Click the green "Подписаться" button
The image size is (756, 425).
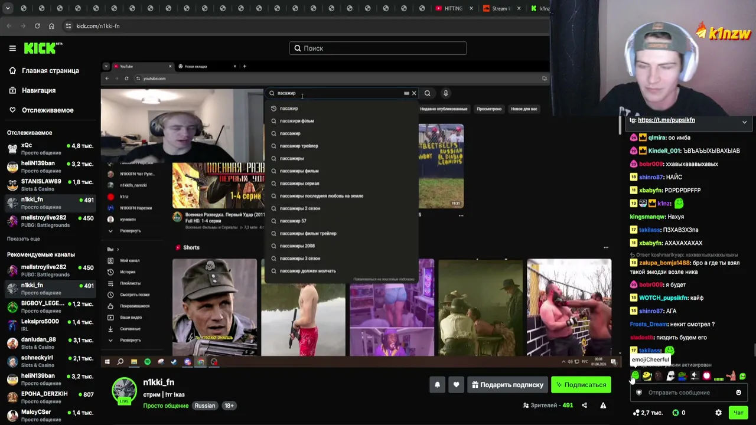coord(581,385)
